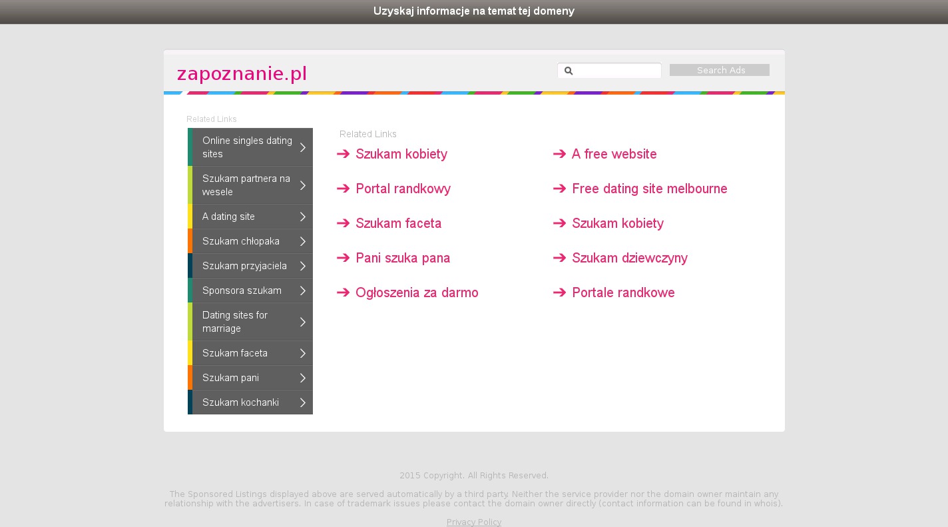Click arrow icon beside Szukam dziewczyny

coord(560,258)
